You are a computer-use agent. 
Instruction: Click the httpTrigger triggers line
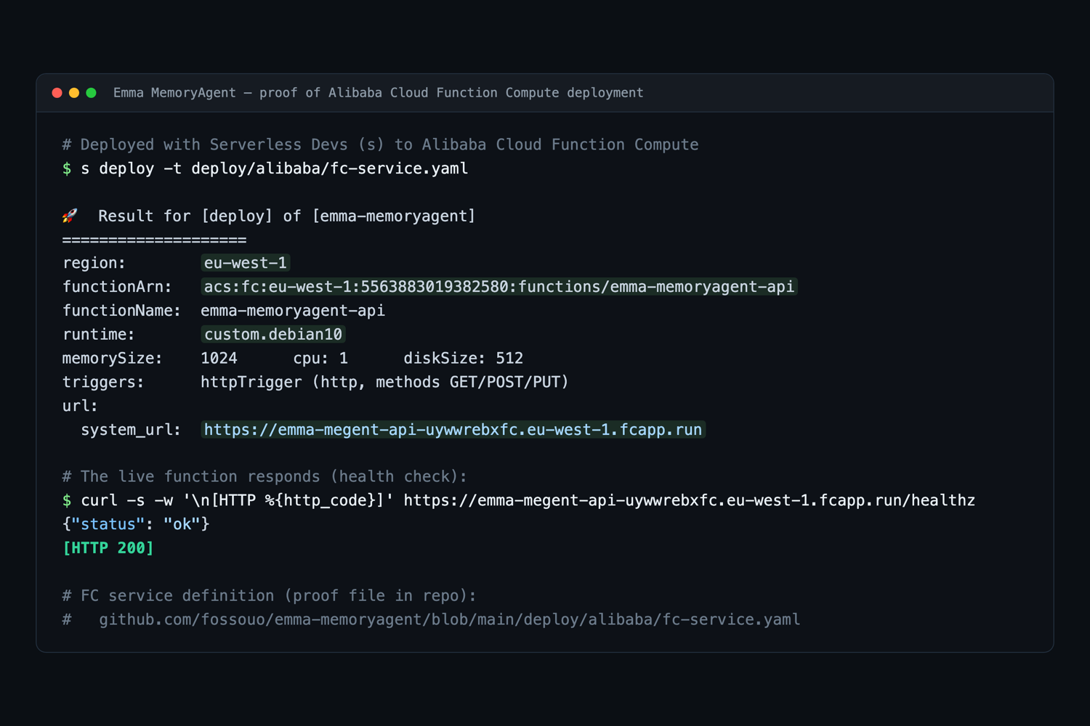(x=384, y=383)
